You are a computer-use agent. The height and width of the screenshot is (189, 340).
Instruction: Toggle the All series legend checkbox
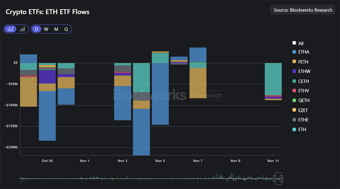(x=294, y=43)
